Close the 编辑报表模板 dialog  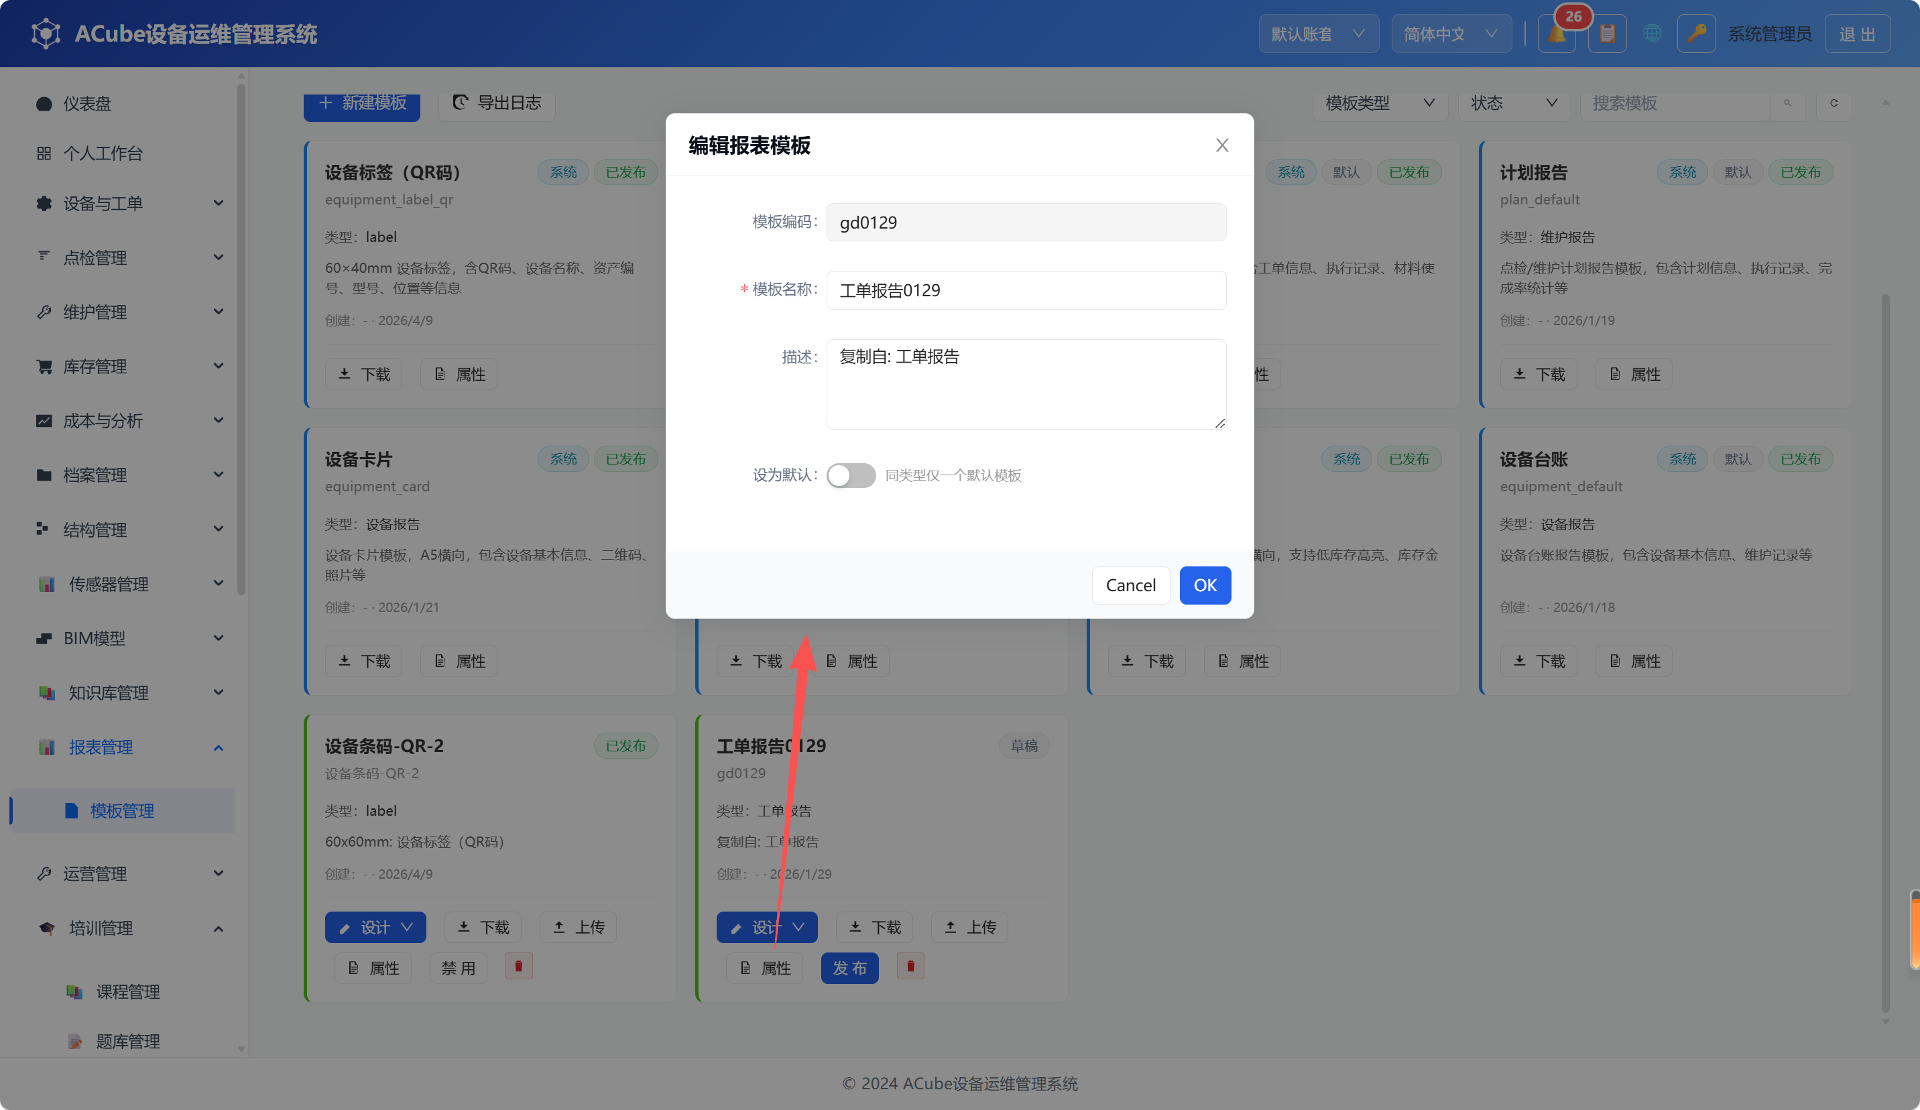1222,145
